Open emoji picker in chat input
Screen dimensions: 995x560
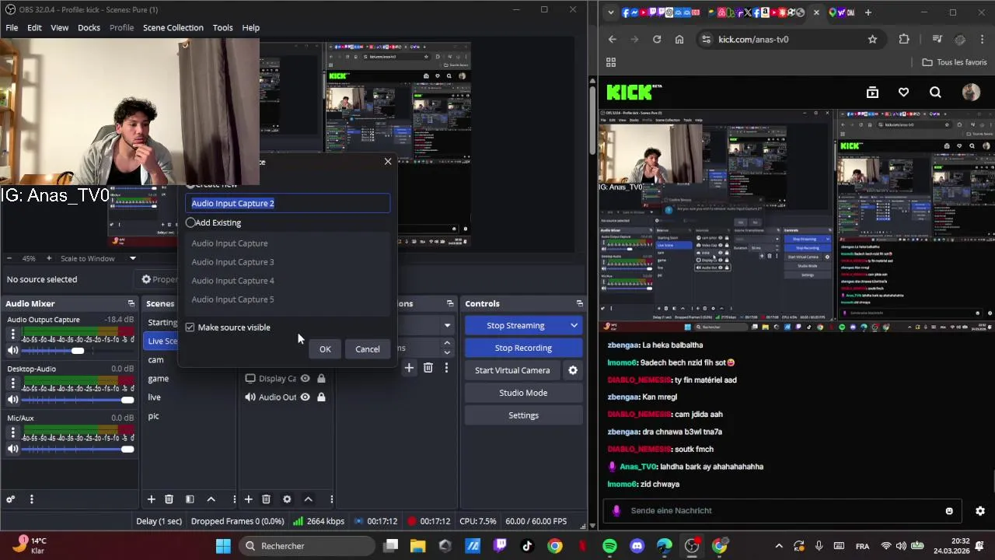pos(949,511)
